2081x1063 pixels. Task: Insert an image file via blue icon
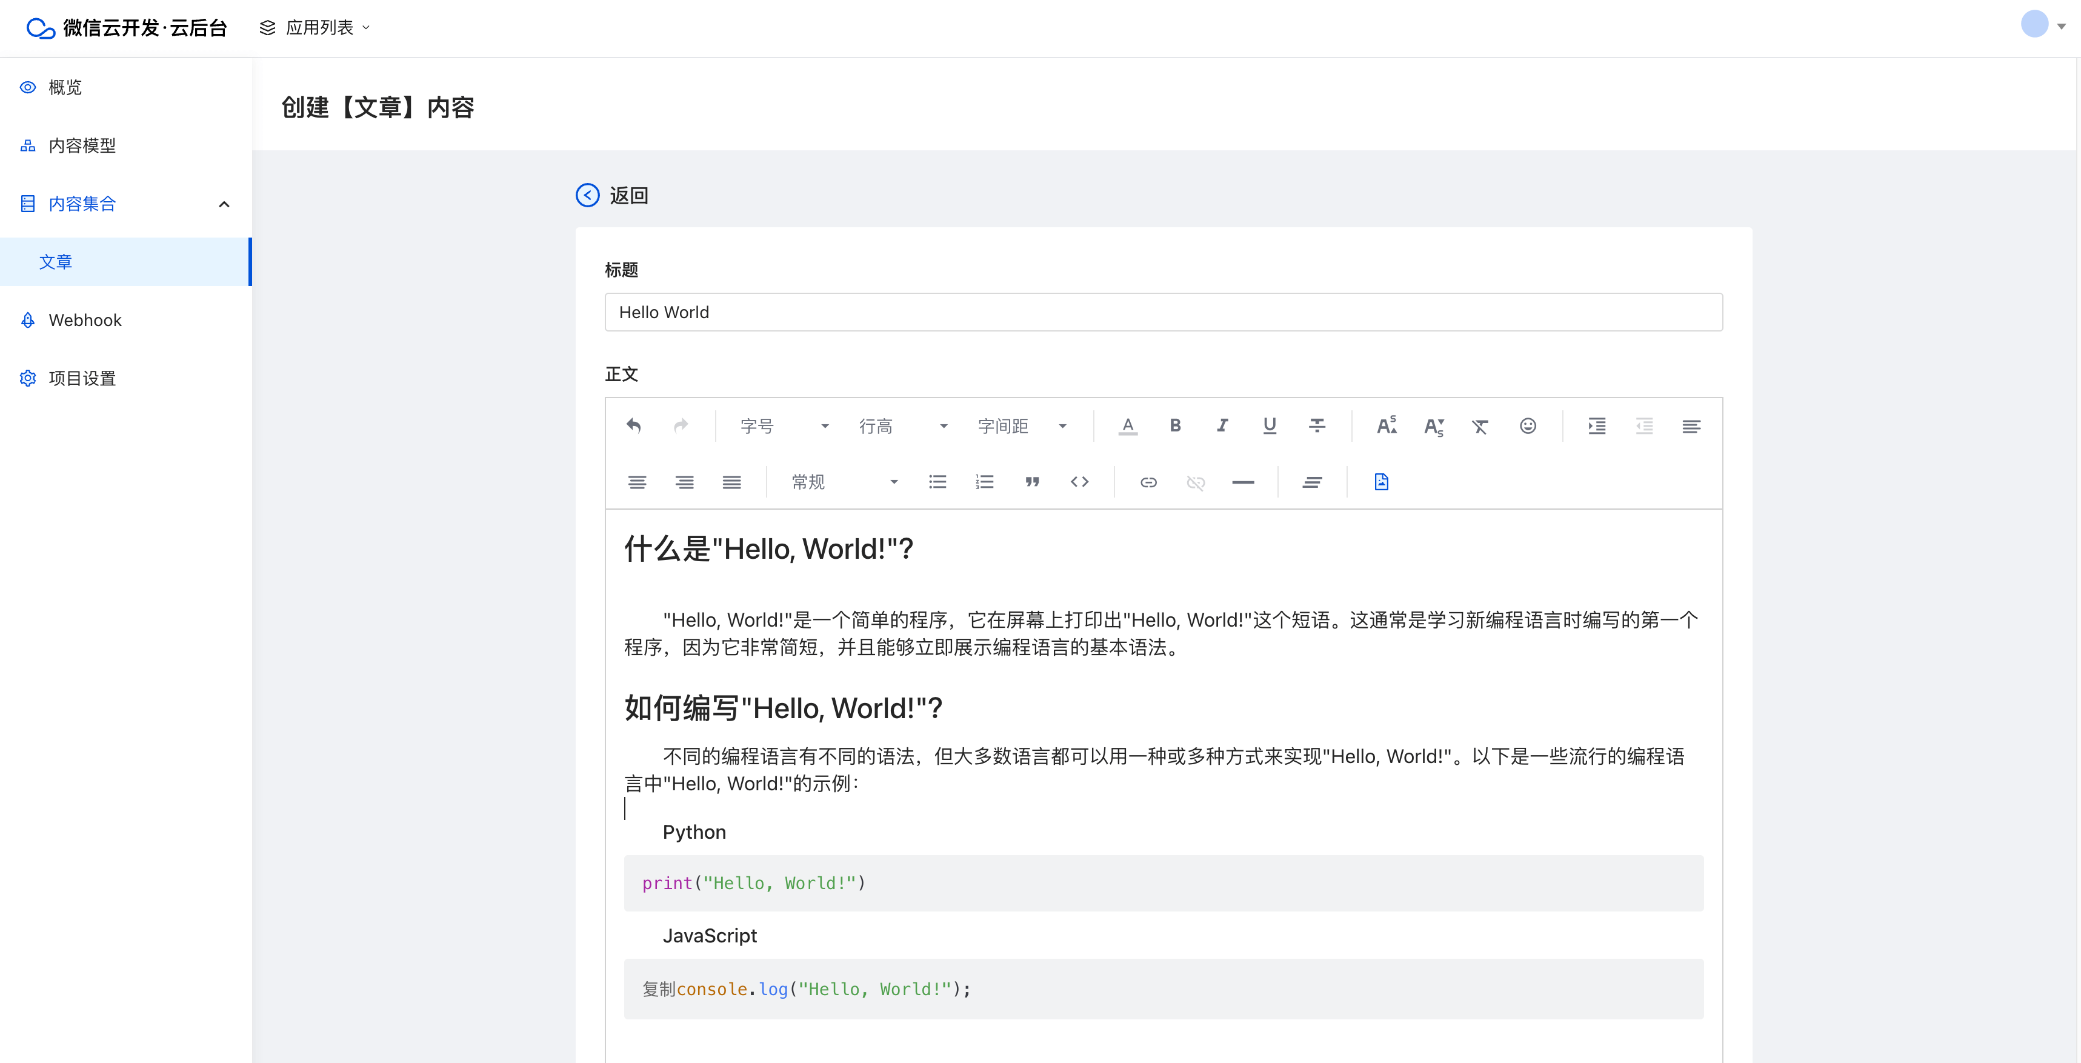pos(1382,482)
